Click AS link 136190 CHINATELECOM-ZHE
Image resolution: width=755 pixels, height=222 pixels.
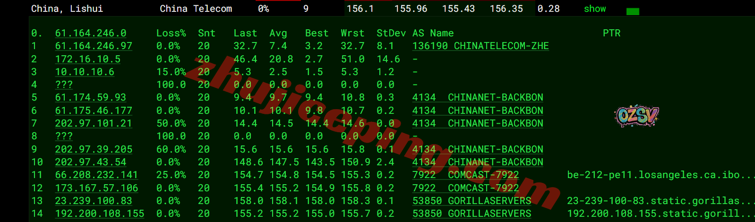480,46
